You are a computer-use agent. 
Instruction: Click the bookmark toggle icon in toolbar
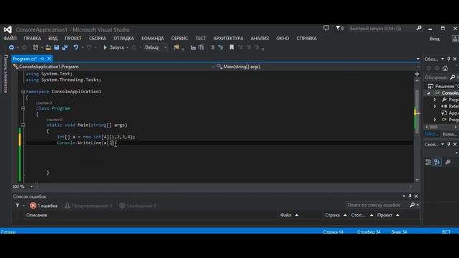pos(232,47)
